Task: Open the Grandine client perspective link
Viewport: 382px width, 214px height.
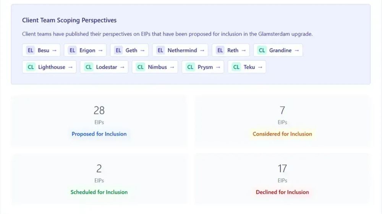Action: (280, 50)
